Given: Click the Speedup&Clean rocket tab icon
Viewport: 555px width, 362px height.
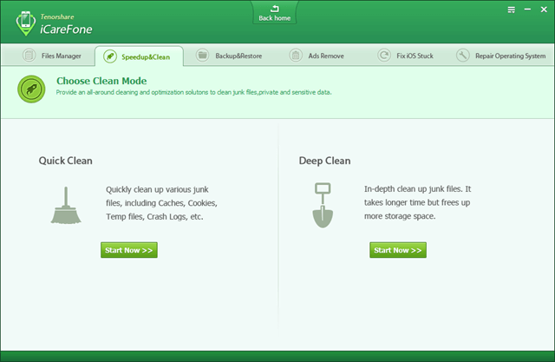Looking at the screenshot, I should (x=110, y=56).
